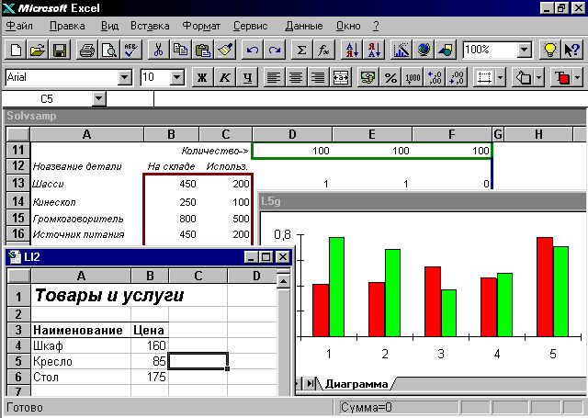Expand the font color dropdown arrow
This screenshot has height=418, width=588.
coord(578,77)
